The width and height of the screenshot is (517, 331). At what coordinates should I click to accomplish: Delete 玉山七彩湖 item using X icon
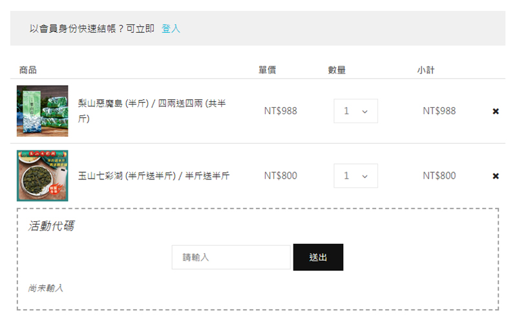point(496,176)
